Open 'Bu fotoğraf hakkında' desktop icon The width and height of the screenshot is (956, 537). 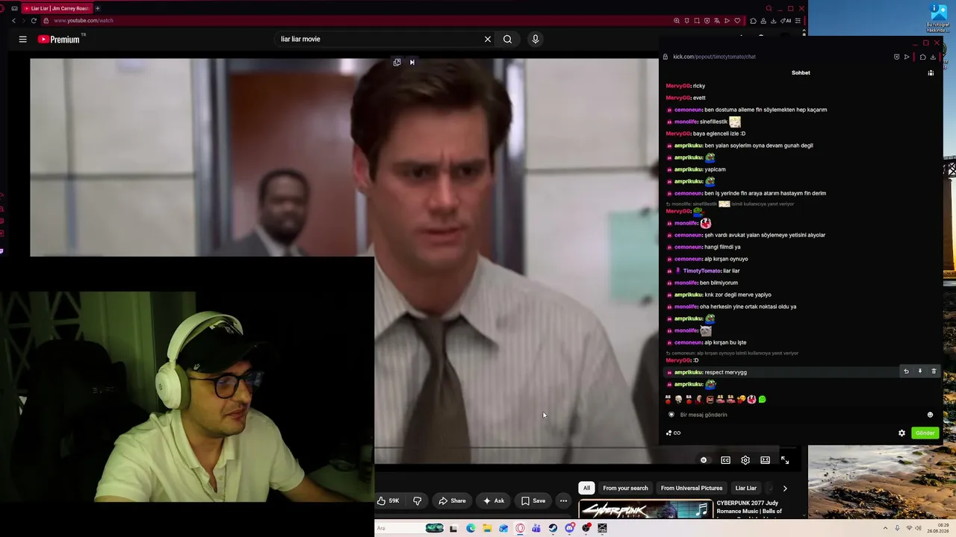(938, 18)
